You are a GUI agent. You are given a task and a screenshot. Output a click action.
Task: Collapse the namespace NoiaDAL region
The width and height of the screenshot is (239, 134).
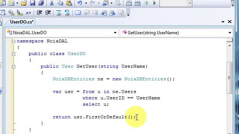[13, 41]
